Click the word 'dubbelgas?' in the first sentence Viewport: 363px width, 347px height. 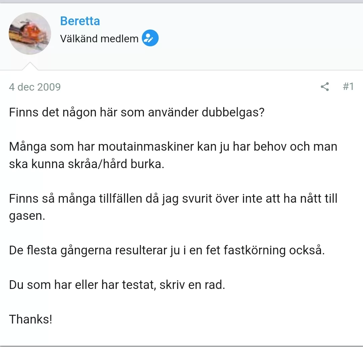233,112
